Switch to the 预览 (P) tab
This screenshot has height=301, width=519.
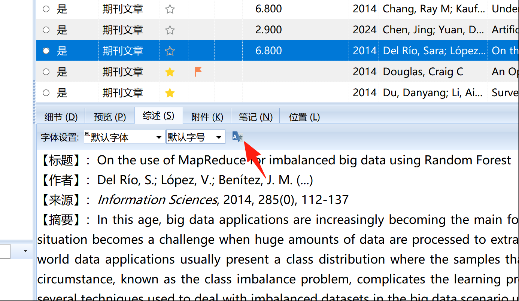coord(110,117)
